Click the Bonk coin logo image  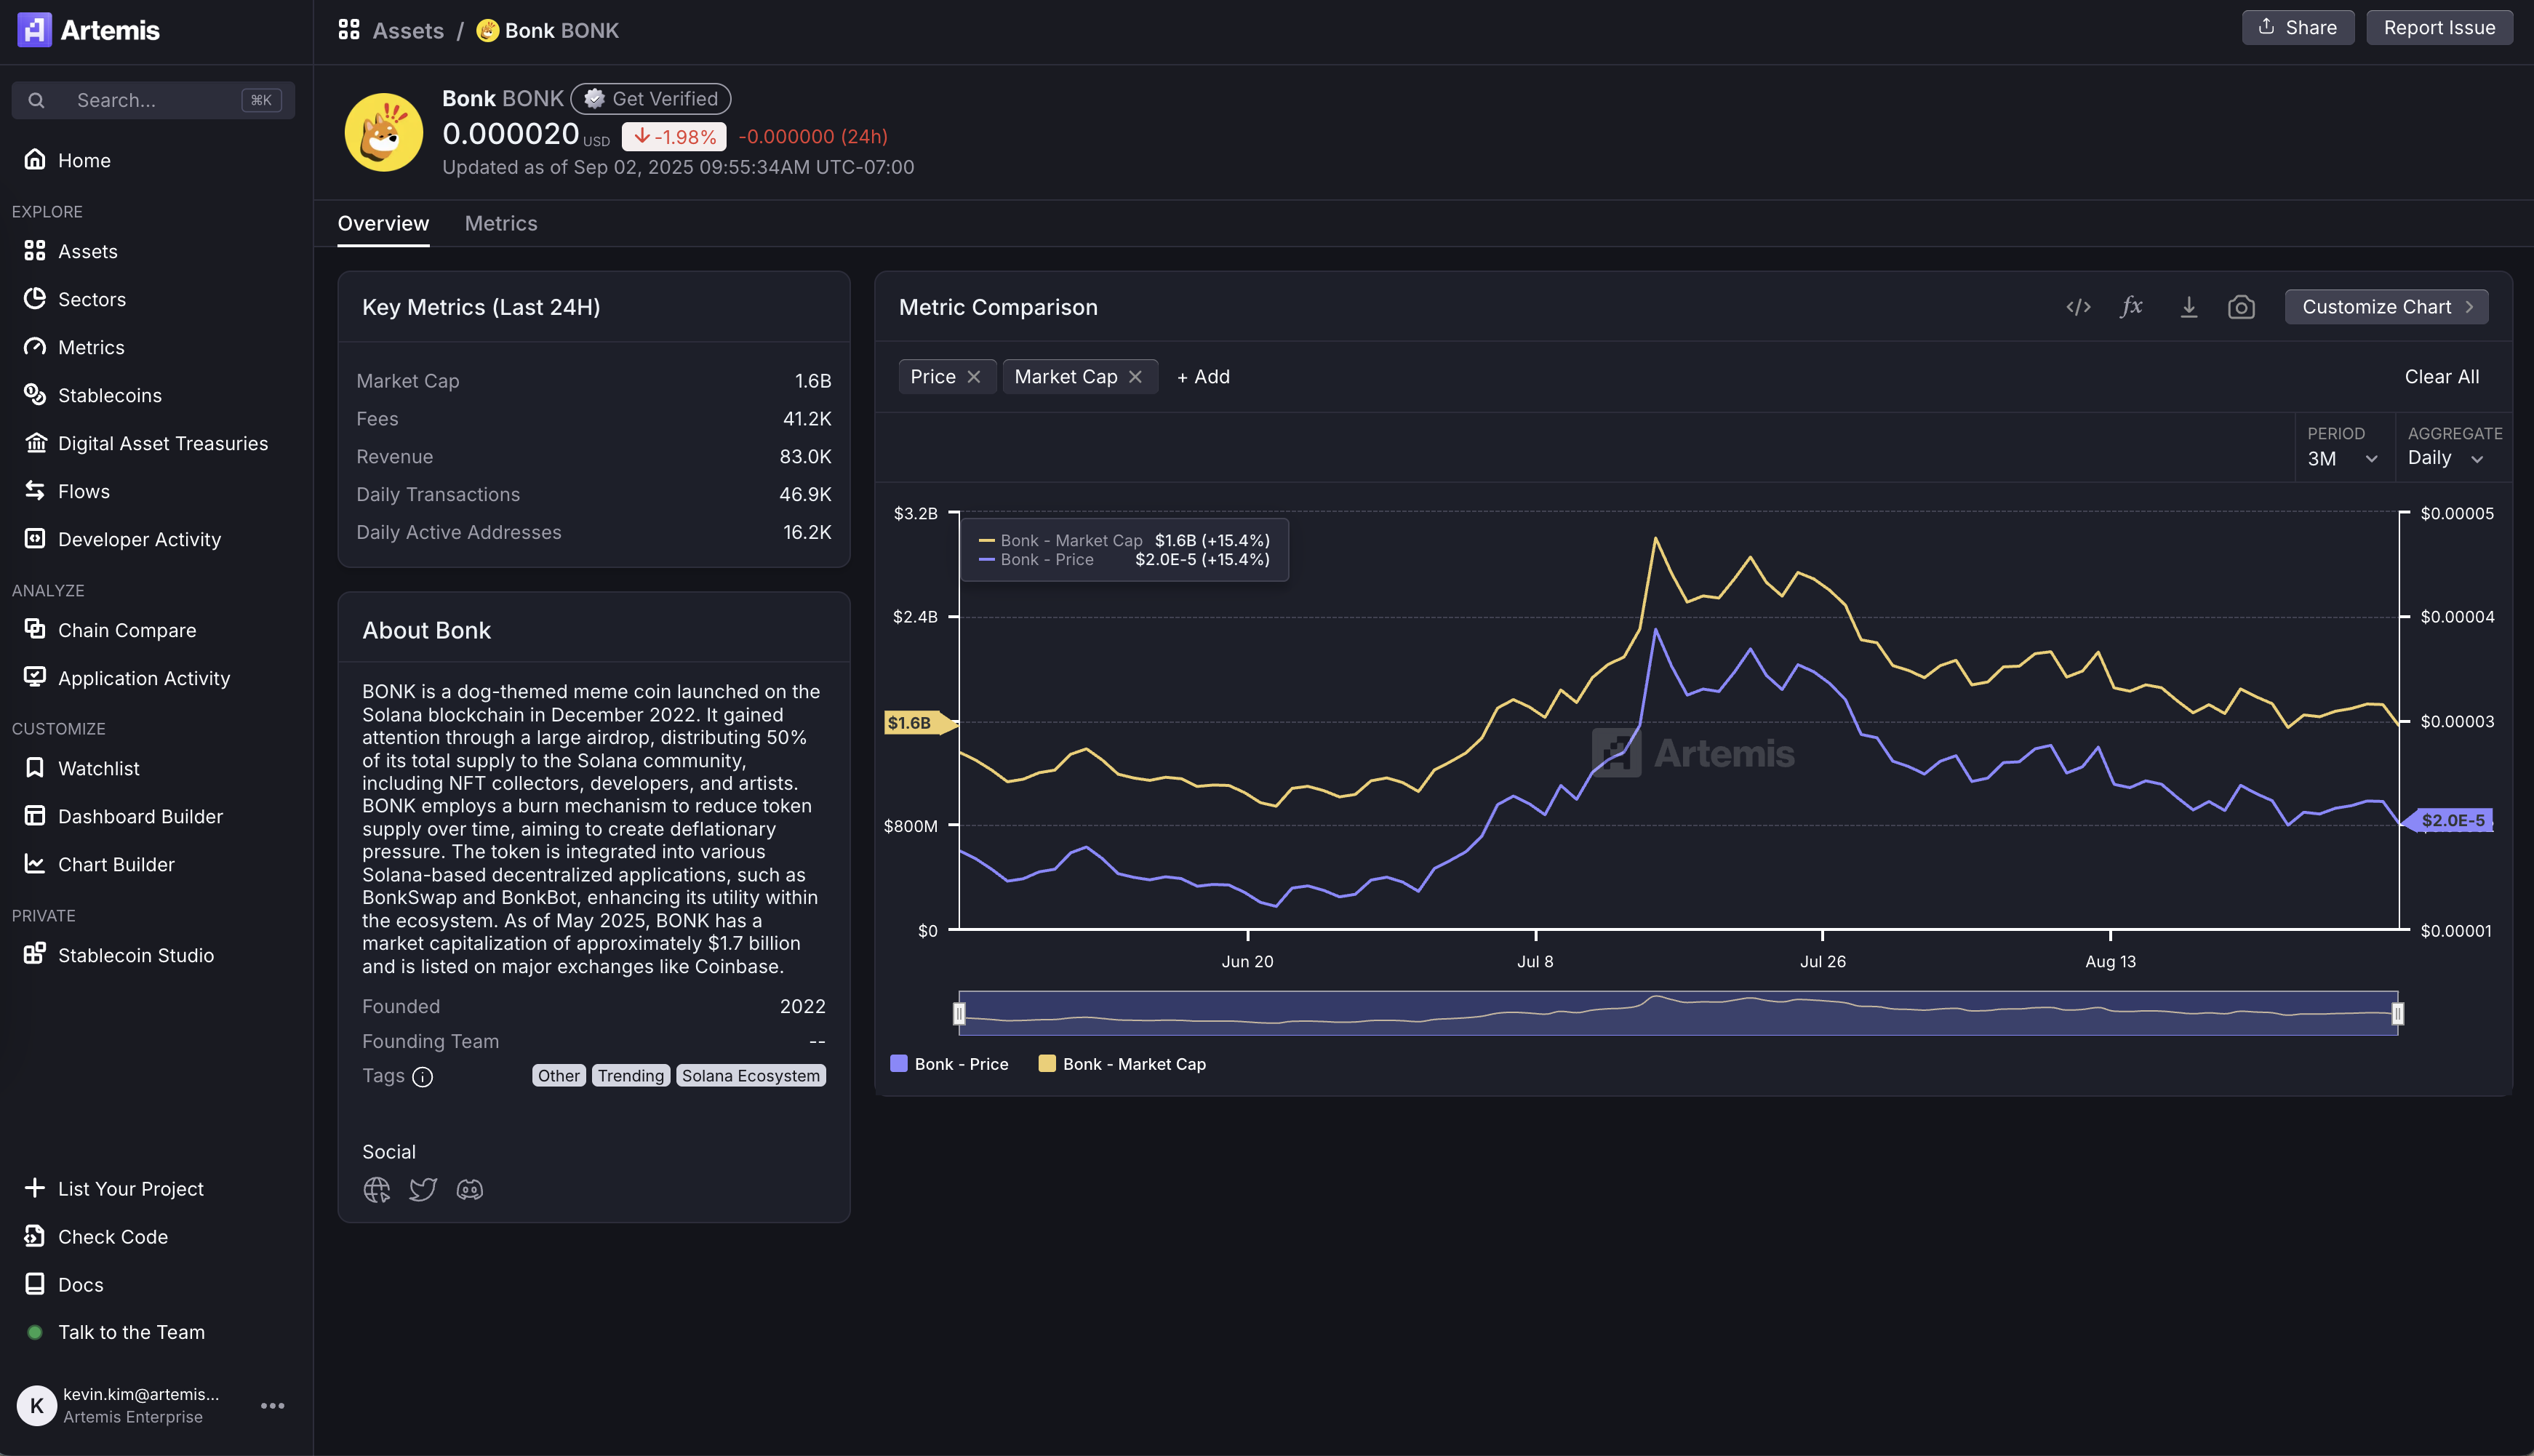click(384, 133)
